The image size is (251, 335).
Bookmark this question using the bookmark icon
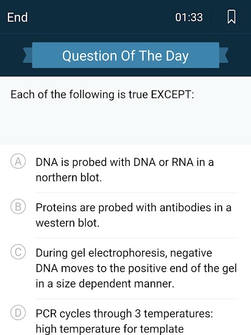tap(231, 17)
